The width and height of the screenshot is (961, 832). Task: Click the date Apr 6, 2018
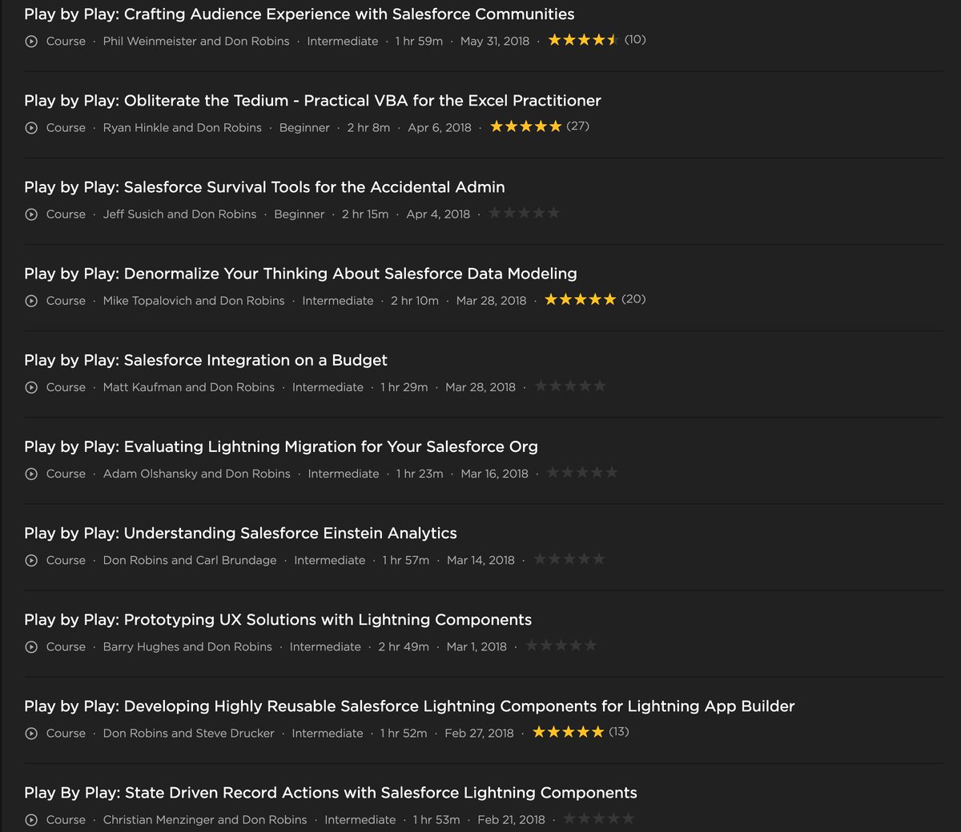[x=440, y=128]
